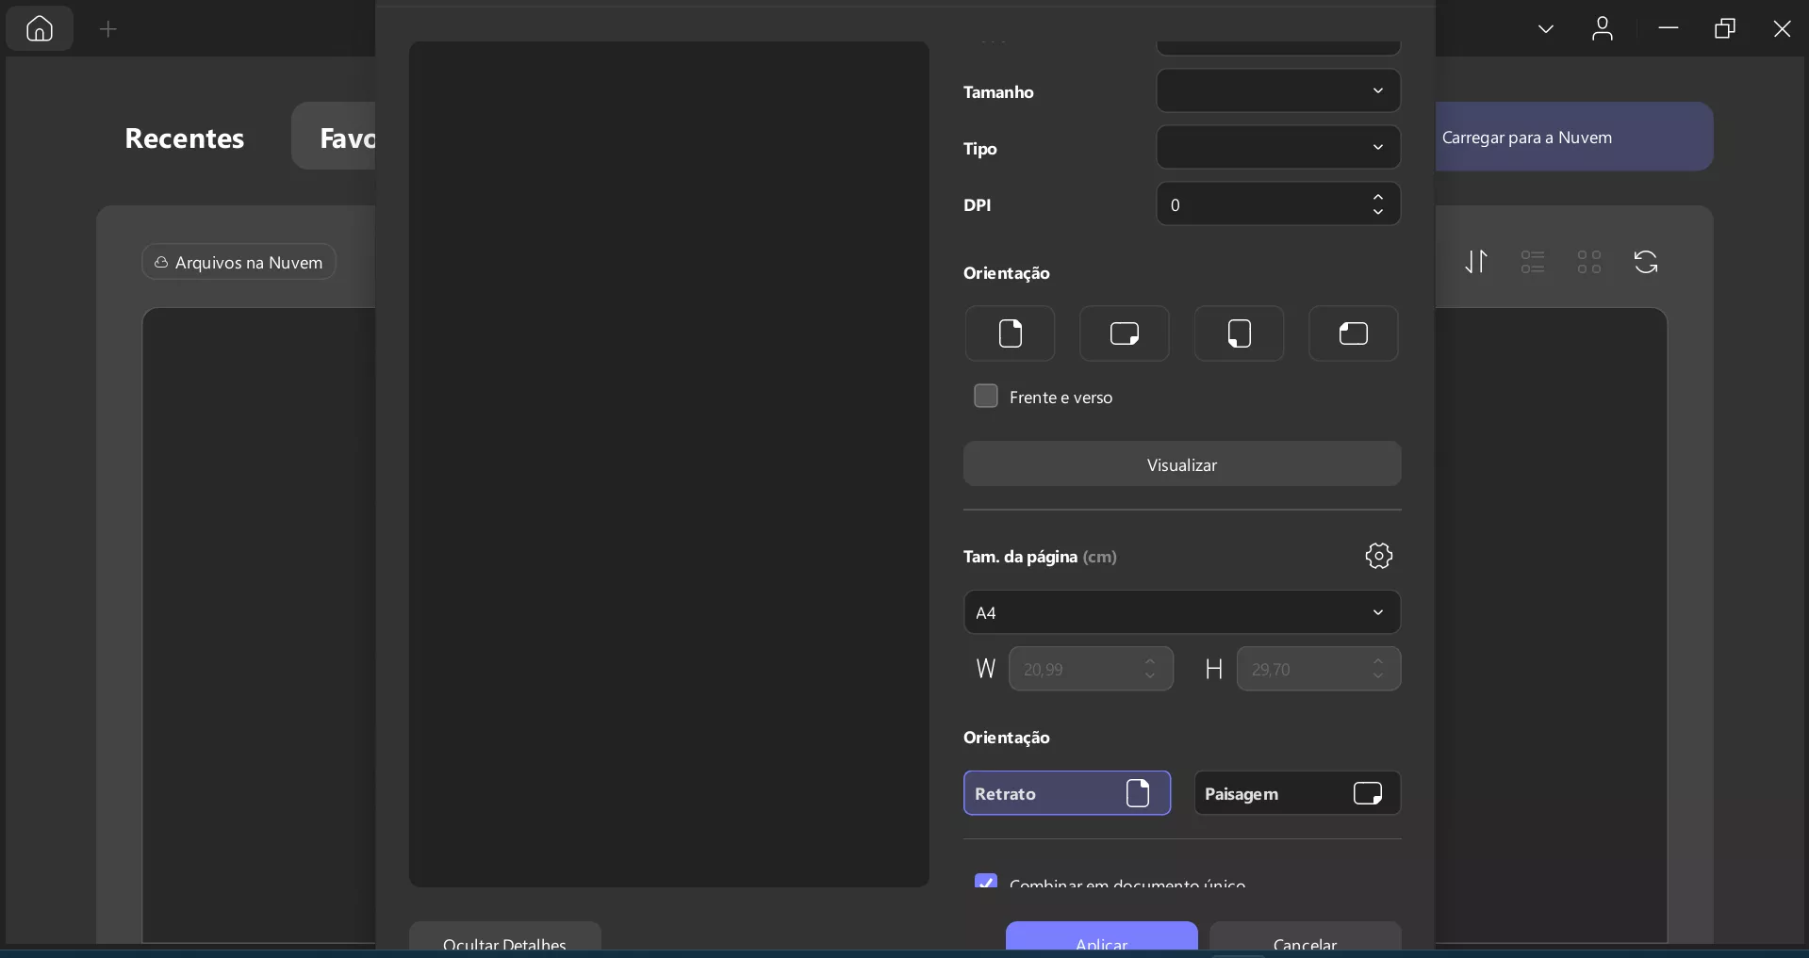Select reverse landscape scan orientation icon

(1354, 333)
